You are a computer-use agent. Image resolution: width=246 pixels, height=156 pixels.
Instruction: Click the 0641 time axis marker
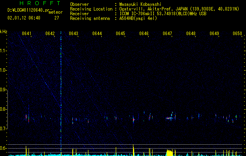click(x=27, y=34)
